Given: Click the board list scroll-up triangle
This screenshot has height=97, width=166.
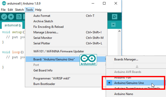Looking at the screenshot, I should click(137, 67).
